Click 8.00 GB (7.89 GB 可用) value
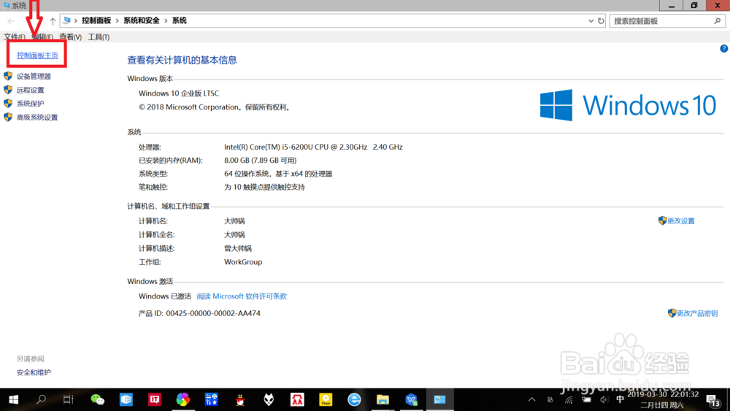The height and width of the screenshot is (411, 730). pyautogui.click(x=261, y=160)
